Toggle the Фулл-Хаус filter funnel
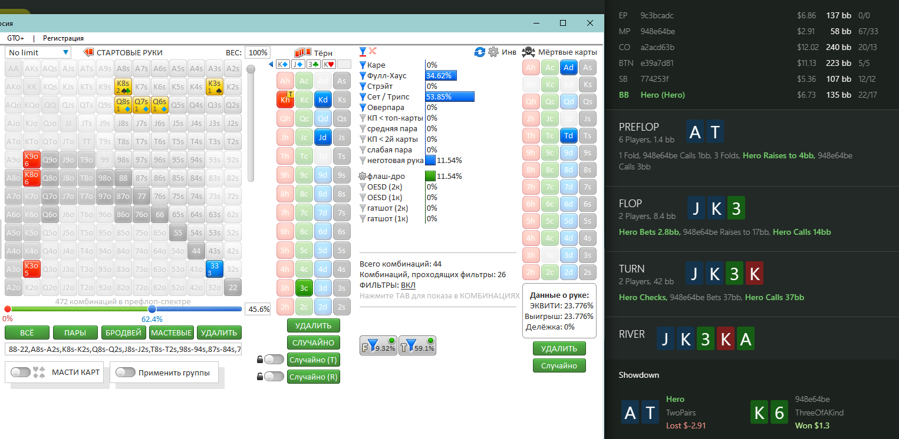The width and height of the screenshot is (899, 439). 363,75
